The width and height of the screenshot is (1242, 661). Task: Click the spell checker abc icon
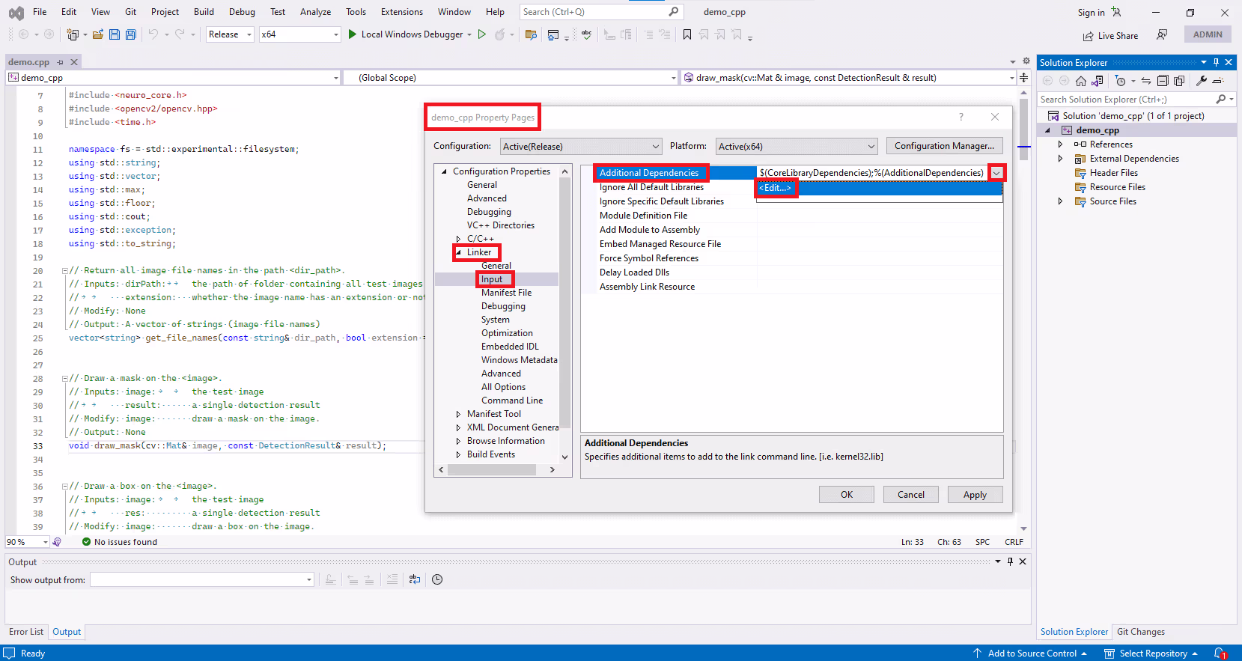tap(587, 34)
